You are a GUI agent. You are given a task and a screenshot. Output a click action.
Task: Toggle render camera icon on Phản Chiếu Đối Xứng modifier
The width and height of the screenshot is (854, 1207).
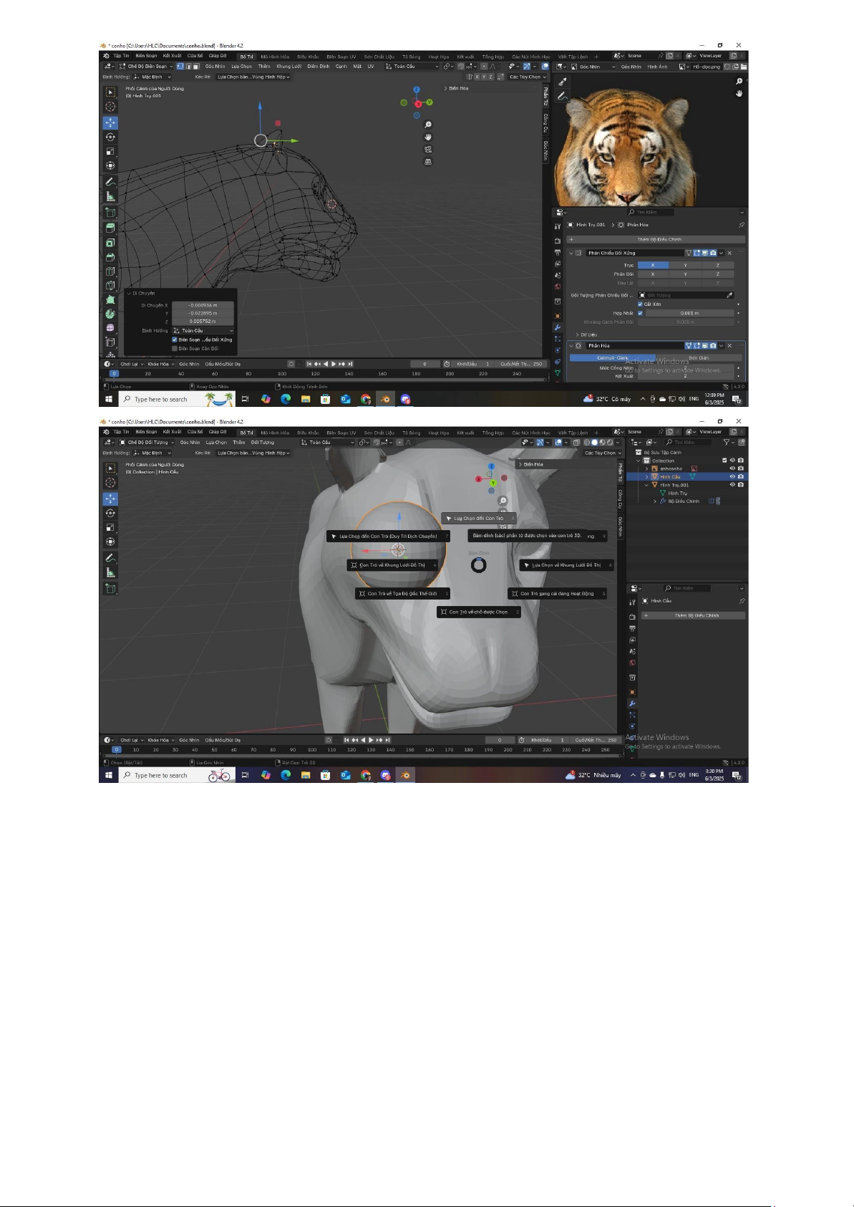[x=713, y=253]
